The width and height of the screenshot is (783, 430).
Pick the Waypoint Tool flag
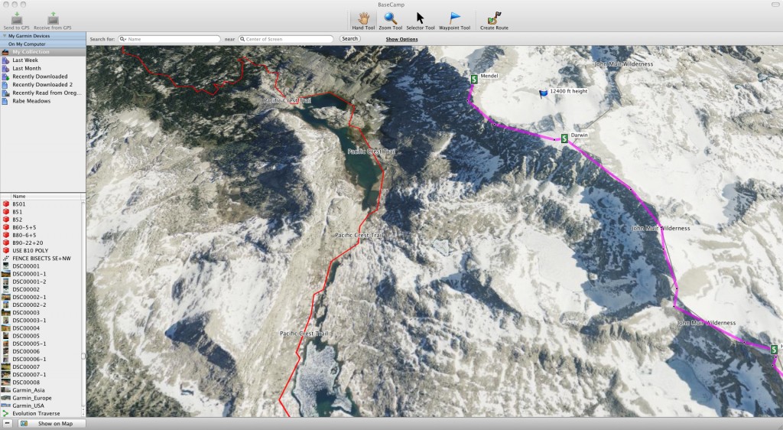(x=454, y=18)
